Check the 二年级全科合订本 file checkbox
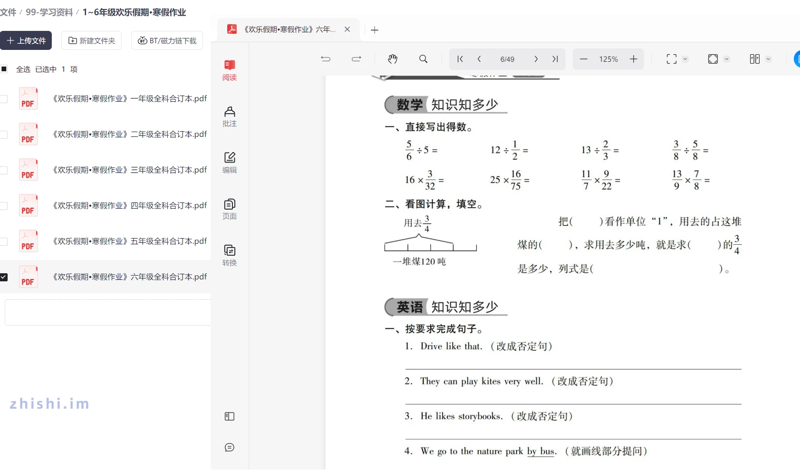The image size is (800, 470). [x=4, y=134]
